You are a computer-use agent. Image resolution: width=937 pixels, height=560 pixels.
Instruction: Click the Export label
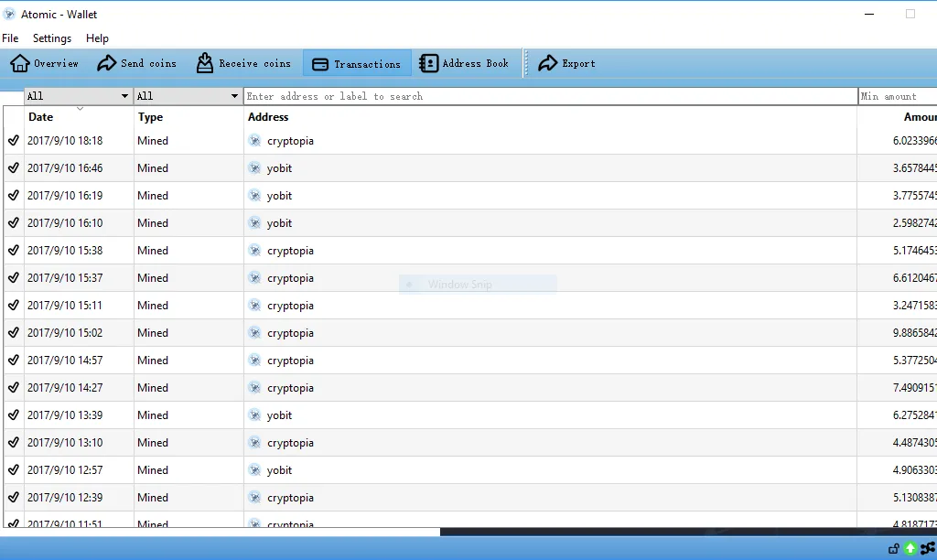click(x=578, y=63)
